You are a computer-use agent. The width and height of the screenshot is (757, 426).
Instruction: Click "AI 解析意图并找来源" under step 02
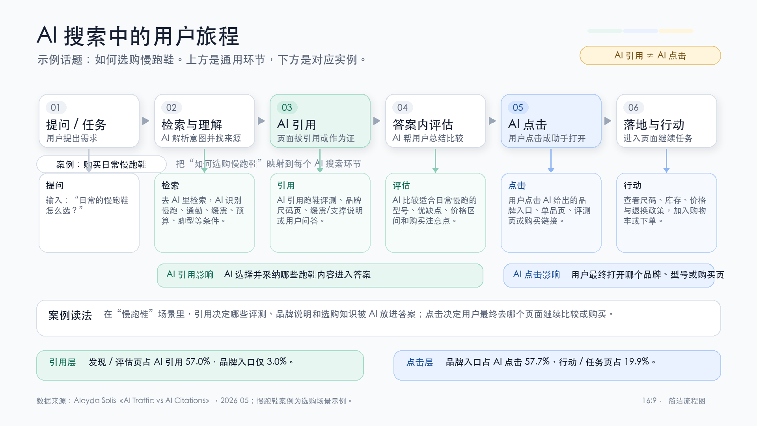201,138
